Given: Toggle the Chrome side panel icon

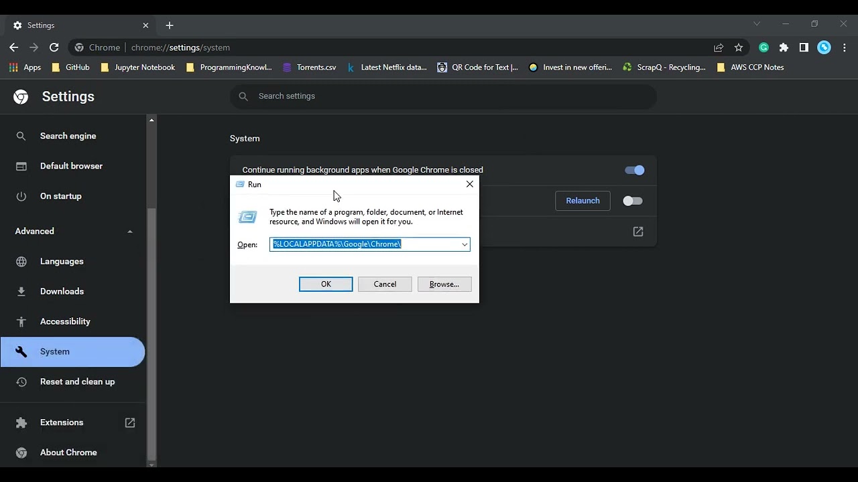Looking at the screenshot, I should [x=804, y=48].
